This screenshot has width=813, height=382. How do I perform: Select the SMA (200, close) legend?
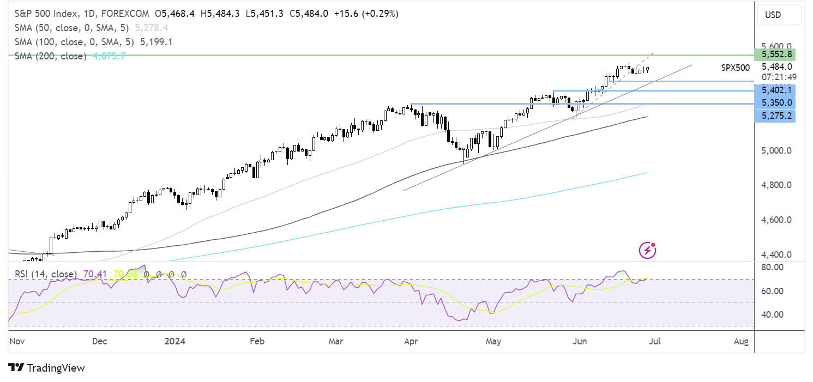(51, 56)
